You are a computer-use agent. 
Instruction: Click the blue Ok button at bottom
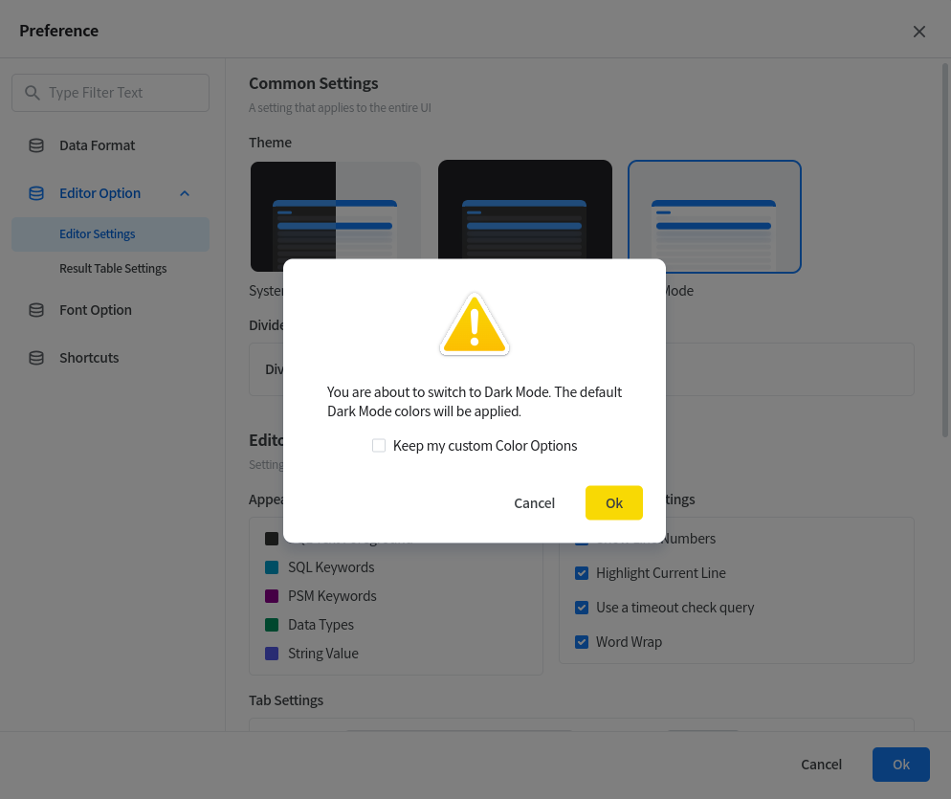900,765
